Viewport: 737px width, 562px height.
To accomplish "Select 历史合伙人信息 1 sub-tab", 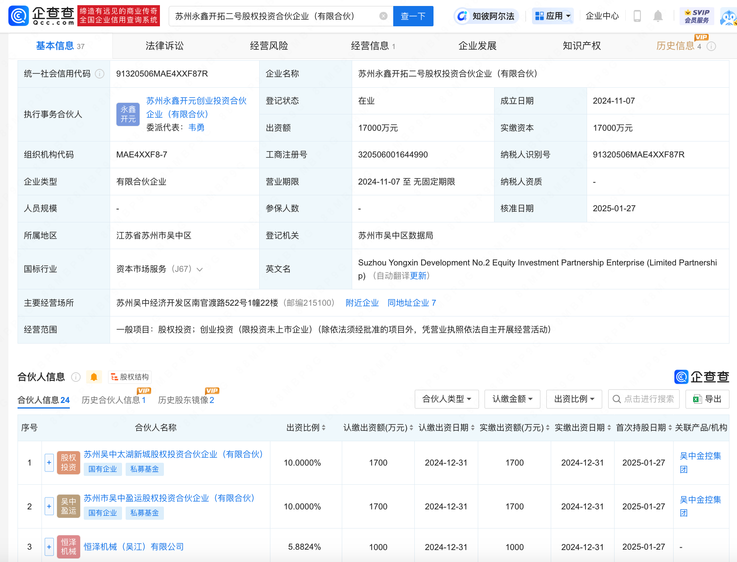I will pos(114,400).
